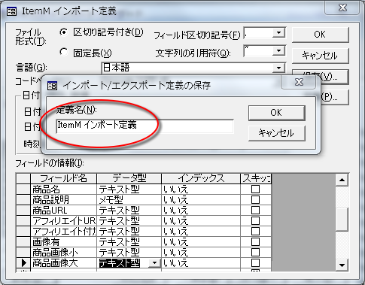Select the 商品画像大 field name cell
The height and width of the screenshot is (285, 365).
64,263
